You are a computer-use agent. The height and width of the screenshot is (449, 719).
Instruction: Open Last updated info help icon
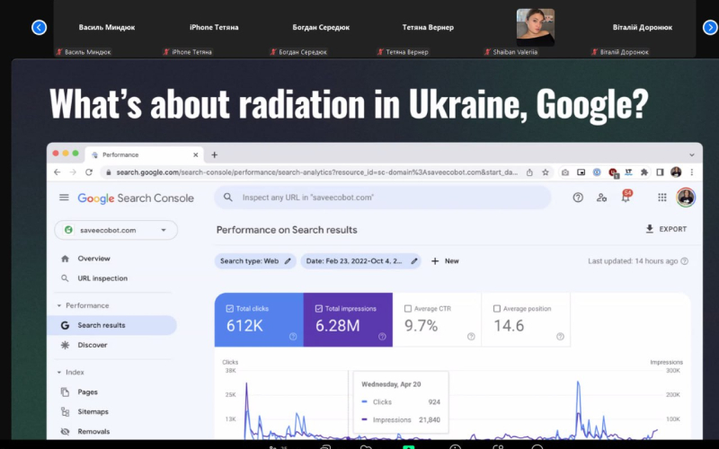tap(684, 261)
